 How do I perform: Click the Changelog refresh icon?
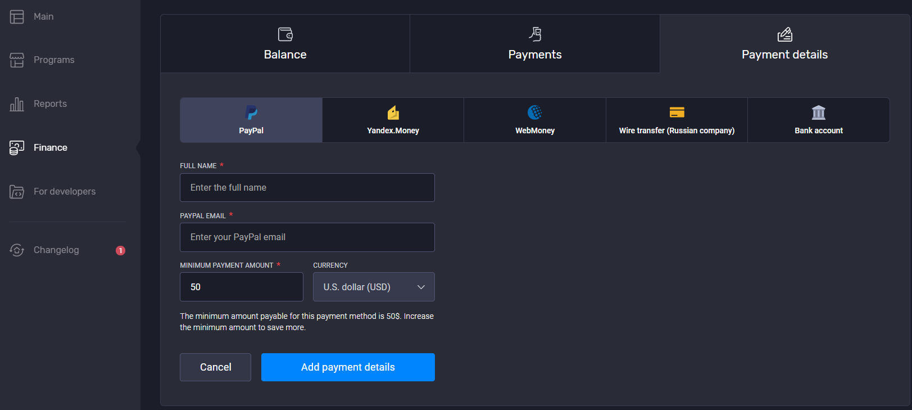[17, 250]
